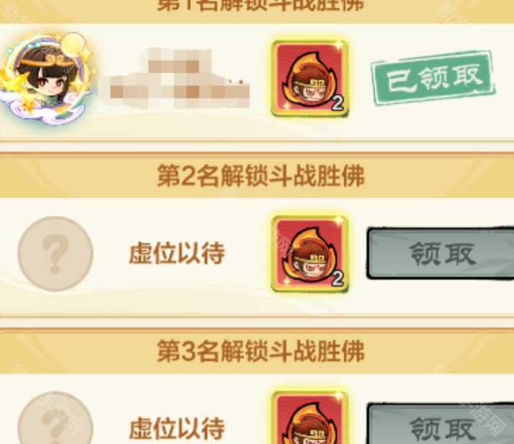This screenshot has height=444, width=514.
Task: Tap the blurred first-place player name
Action: coord(180,78)
